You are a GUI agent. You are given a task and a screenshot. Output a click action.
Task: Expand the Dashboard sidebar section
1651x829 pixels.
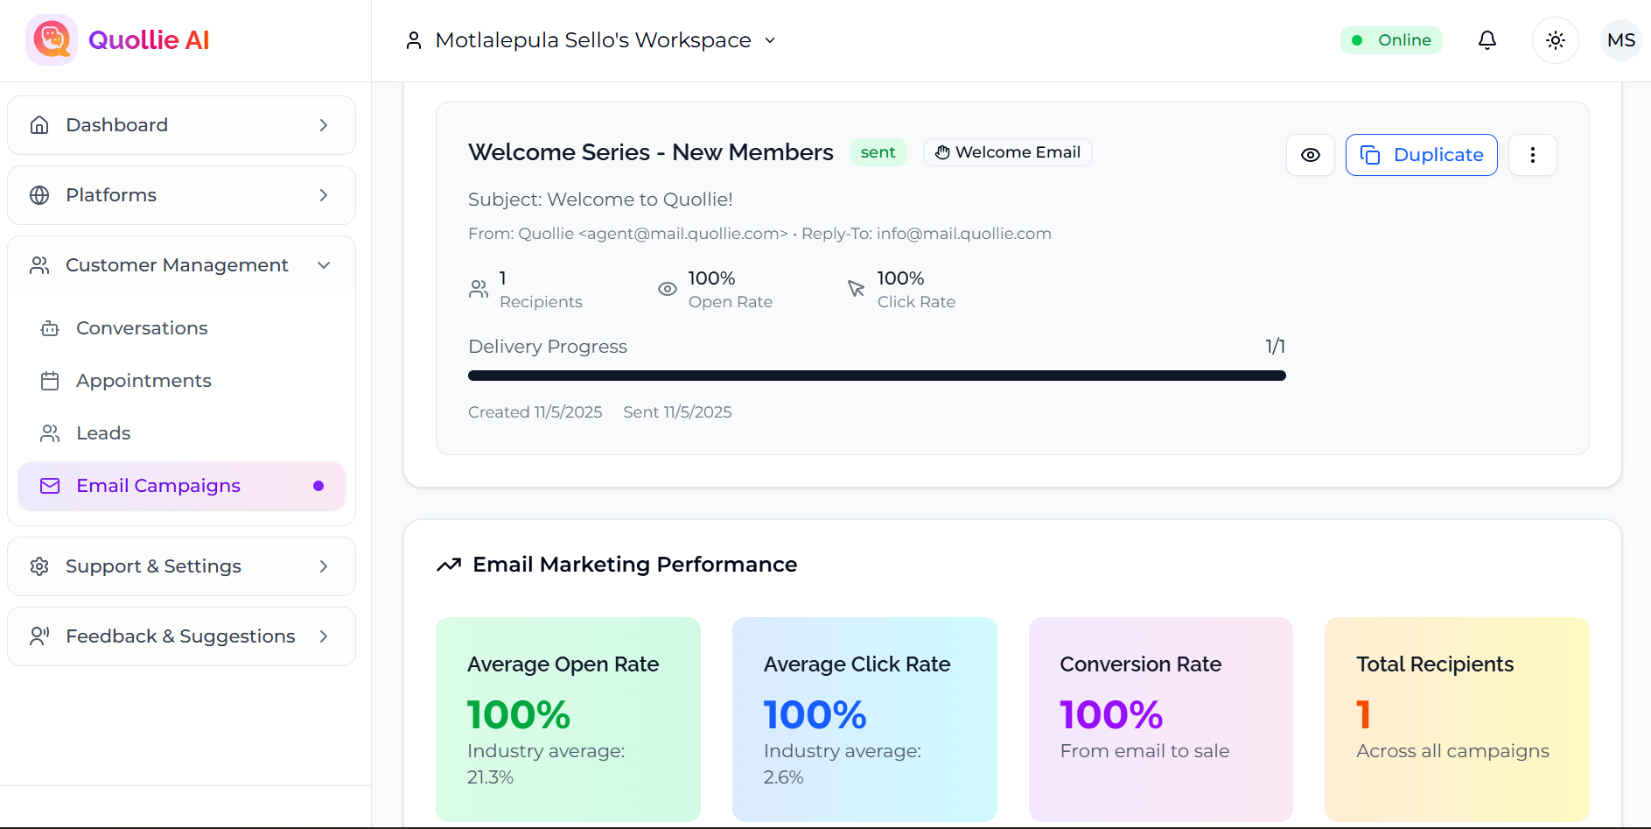(181, 125)
